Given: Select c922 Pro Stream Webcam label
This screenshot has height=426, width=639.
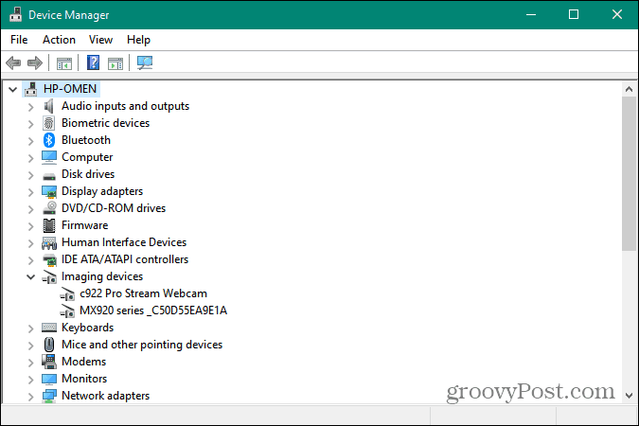Looking at the screenshot, I should [x=144, y=293].
